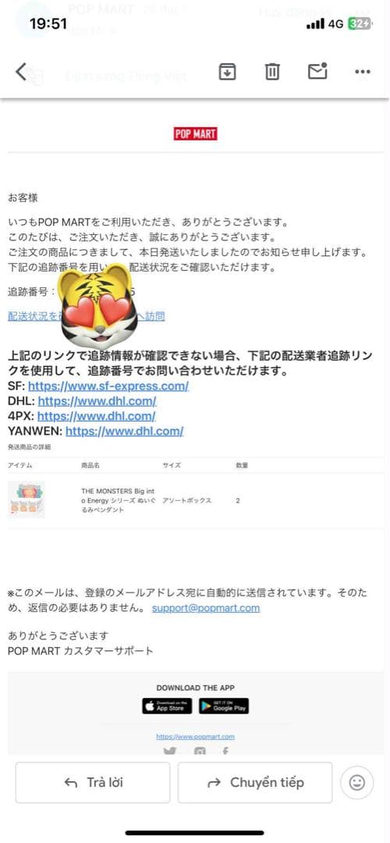The image size is (390, 843).
Task: Open the popmart.com website footer link
Action: coord(196,737)
